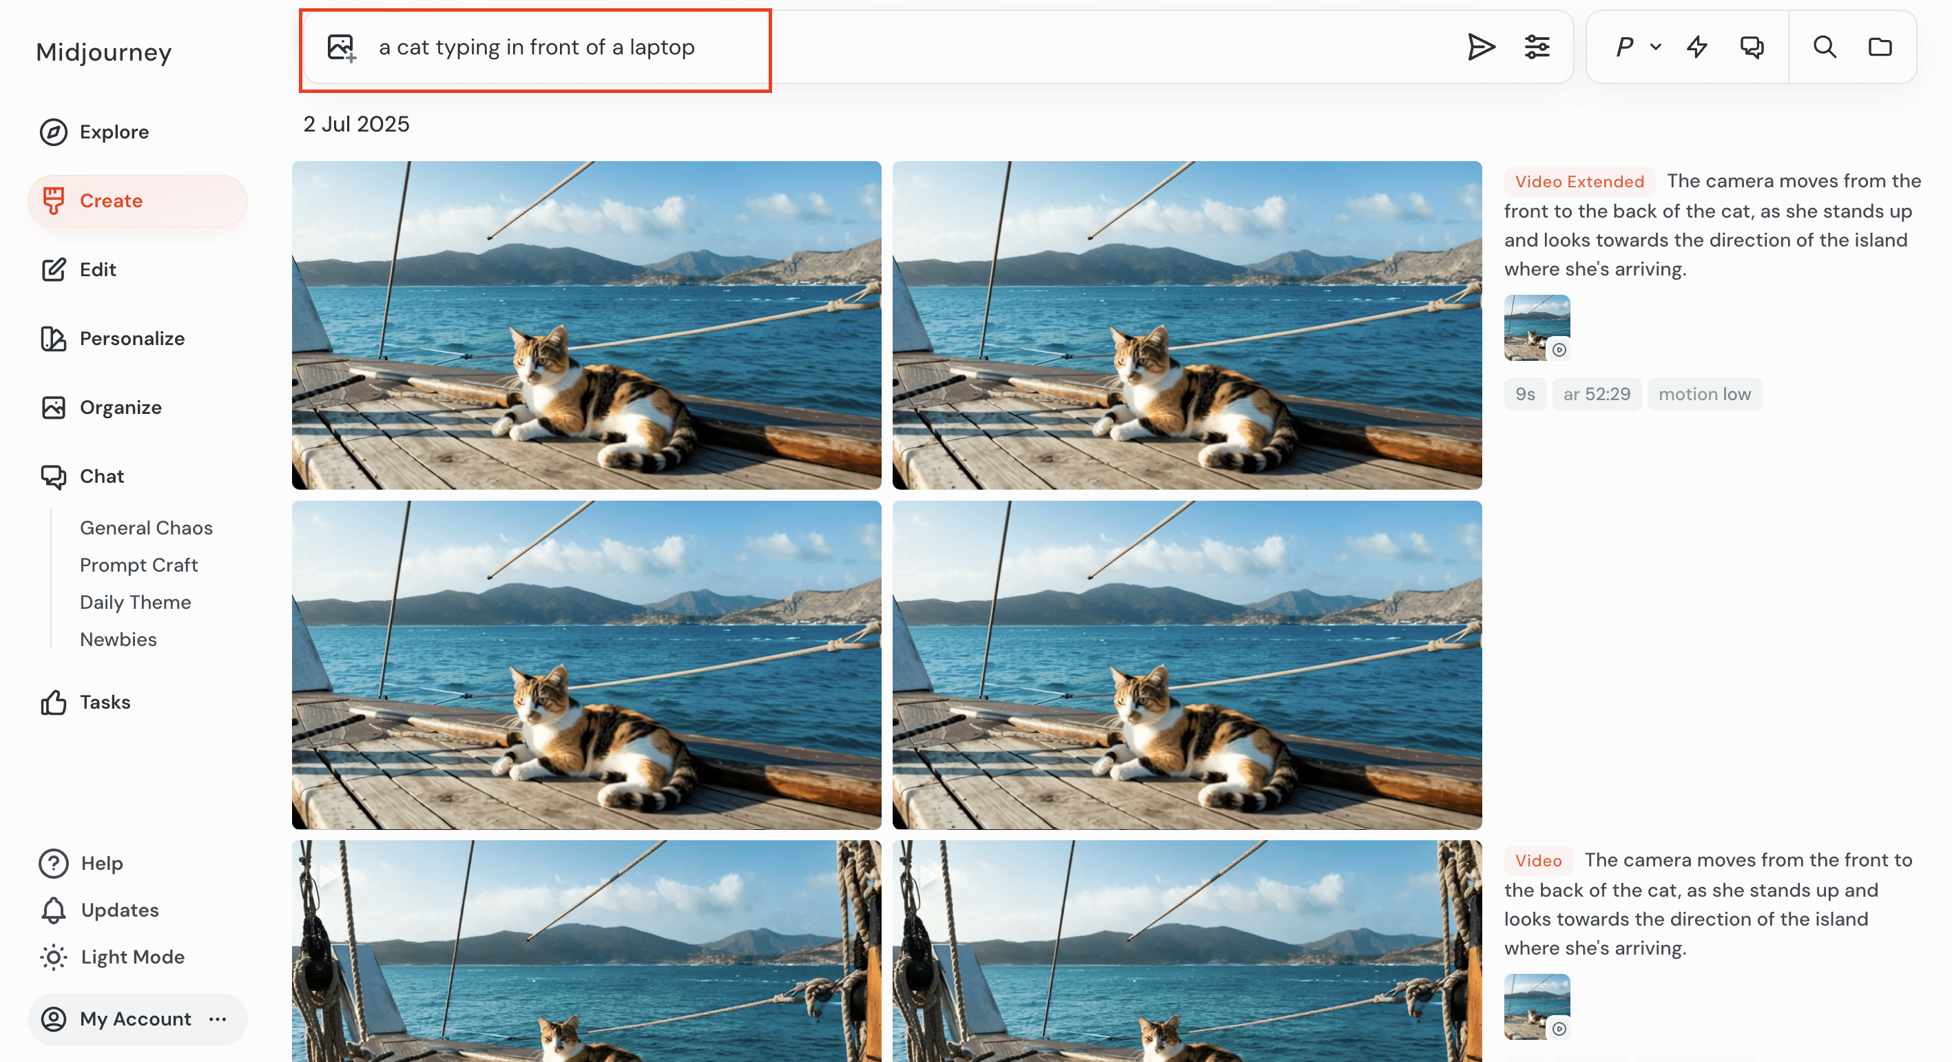Screen dimensions: 1952x1062
Task: Click the add image icon in prompt bar
Action: tap(341, 47)
